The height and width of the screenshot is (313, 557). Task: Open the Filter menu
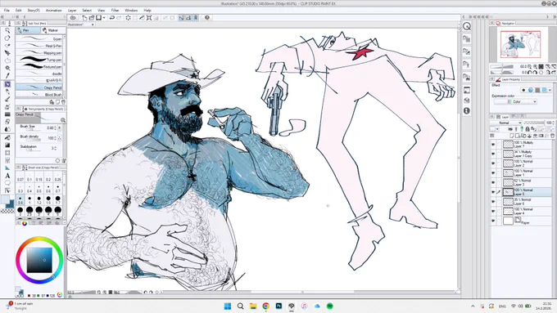(x=115, y=11)
